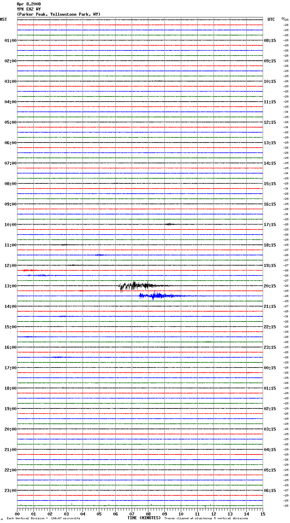Select the '13:00' MST time label

[x=11, y=286]
